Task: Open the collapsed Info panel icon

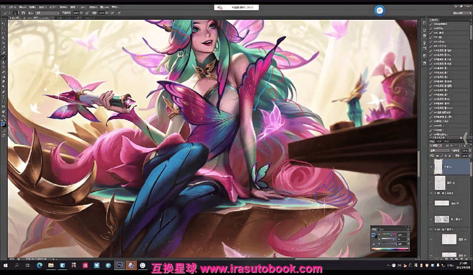Action: [424, 36]
